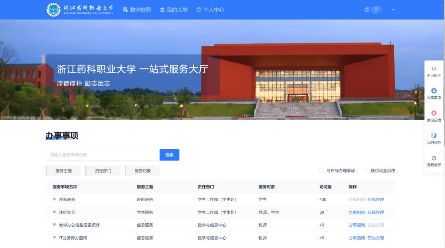The image size is (445, 248).
Task: Expand the 责任部门 filter
Action: tap(103, 171)
